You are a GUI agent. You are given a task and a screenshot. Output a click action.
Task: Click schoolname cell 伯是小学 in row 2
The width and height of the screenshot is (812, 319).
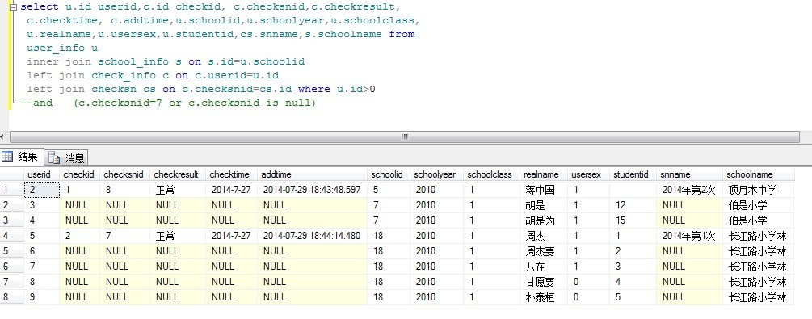(x=758, y=205)
